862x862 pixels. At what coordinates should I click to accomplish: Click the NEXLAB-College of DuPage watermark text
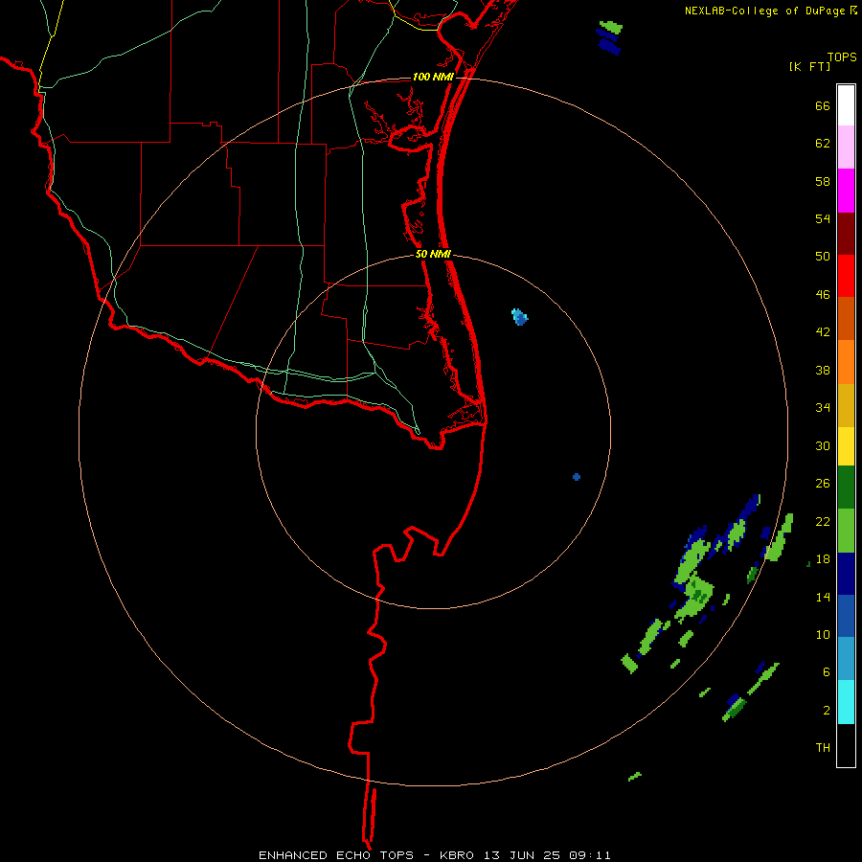pos(769,11)
